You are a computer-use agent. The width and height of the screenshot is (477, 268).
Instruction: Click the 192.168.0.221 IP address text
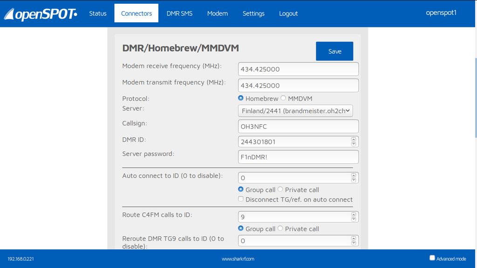pos(20,259)
